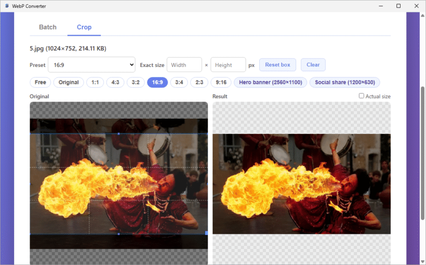Screen dimensions: 426x265
Task: Click the crop box bottom-right corner handle
Action: coord(206,233)
